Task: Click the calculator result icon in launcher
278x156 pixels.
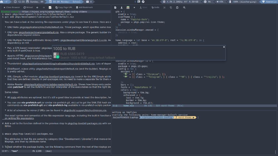Action: coord(56,55)
